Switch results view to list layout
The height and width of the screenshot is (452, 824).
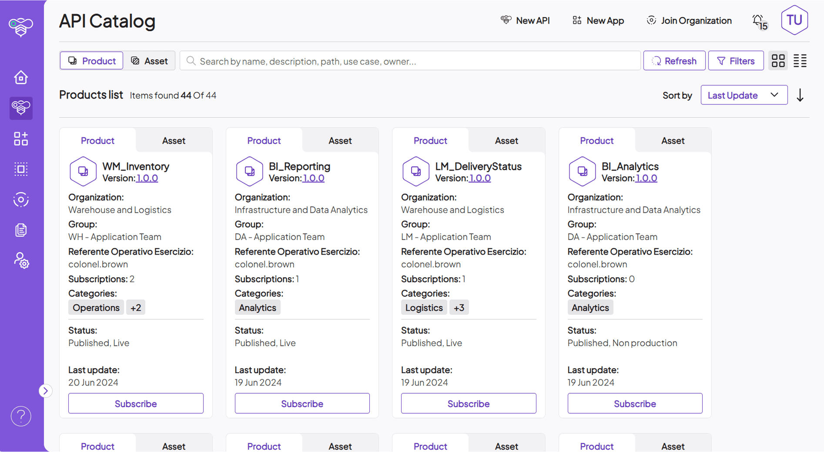click(800, 60)
